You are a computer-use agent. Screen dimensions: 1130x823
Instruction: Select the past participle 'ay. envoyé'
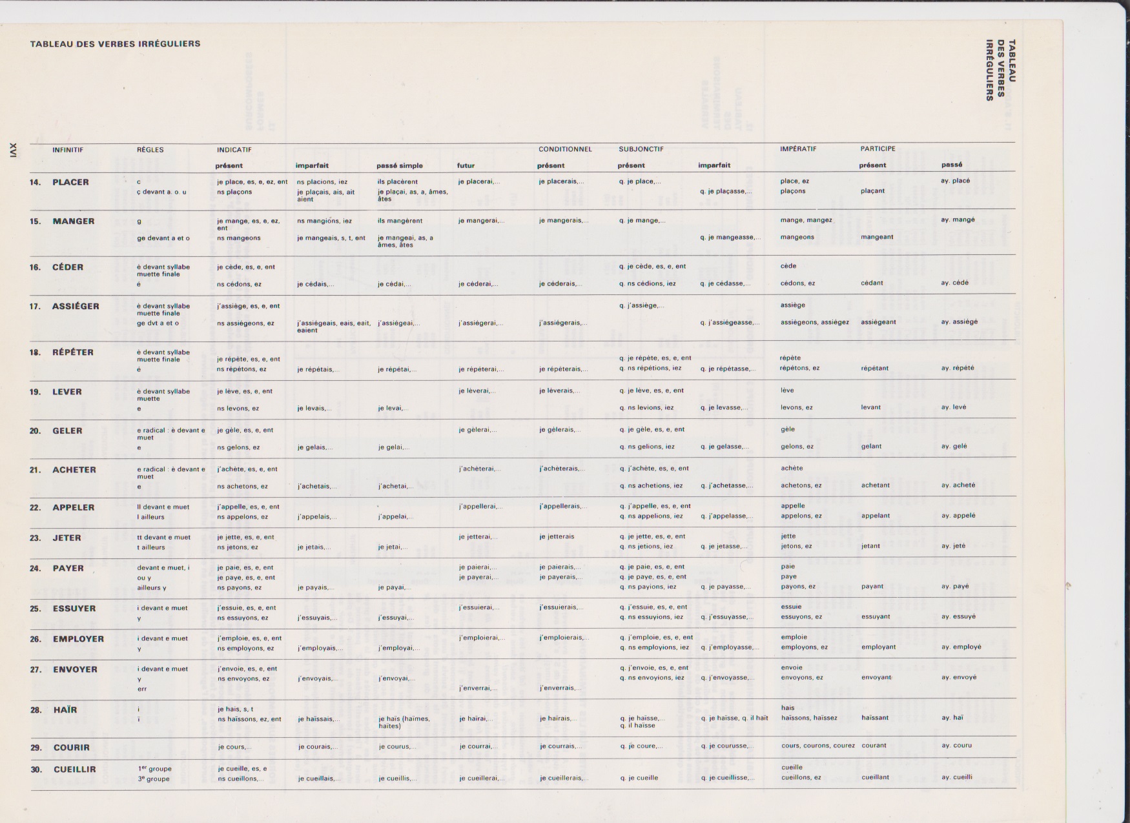[959, 677]
